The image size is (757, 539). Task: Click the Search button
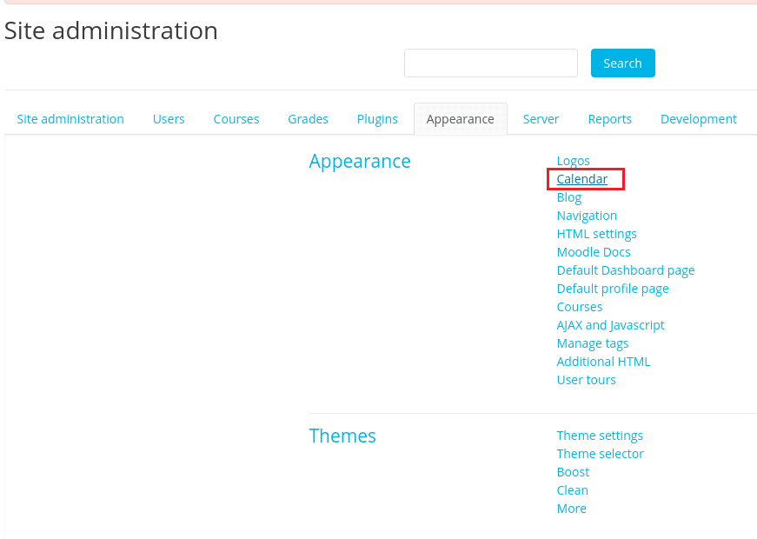623,63
